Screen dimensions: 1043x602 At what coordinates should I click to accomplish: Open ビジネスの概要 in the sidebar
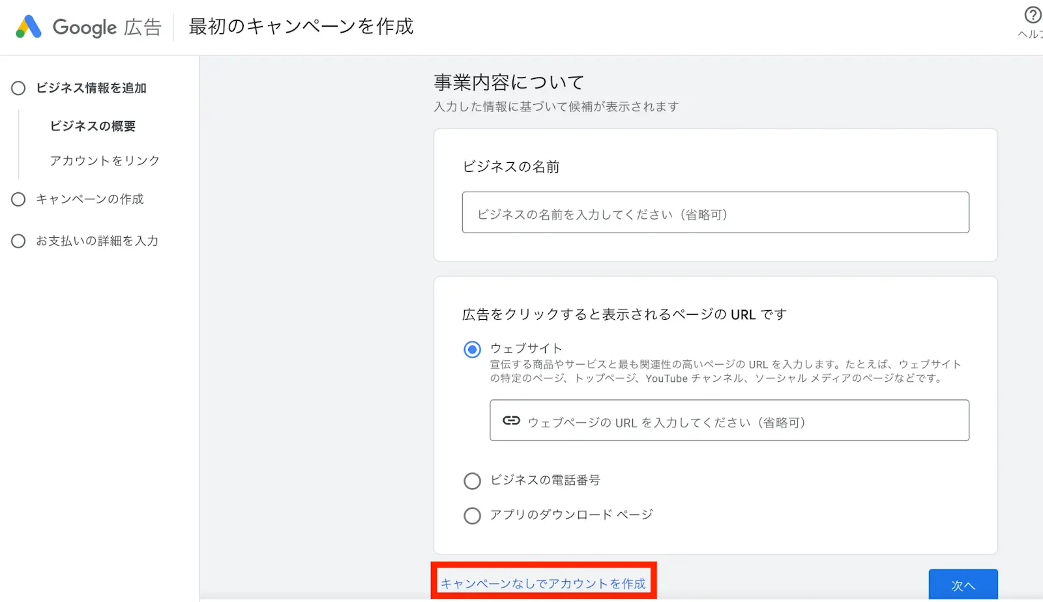pyautogui.click(x=93, y=126)
